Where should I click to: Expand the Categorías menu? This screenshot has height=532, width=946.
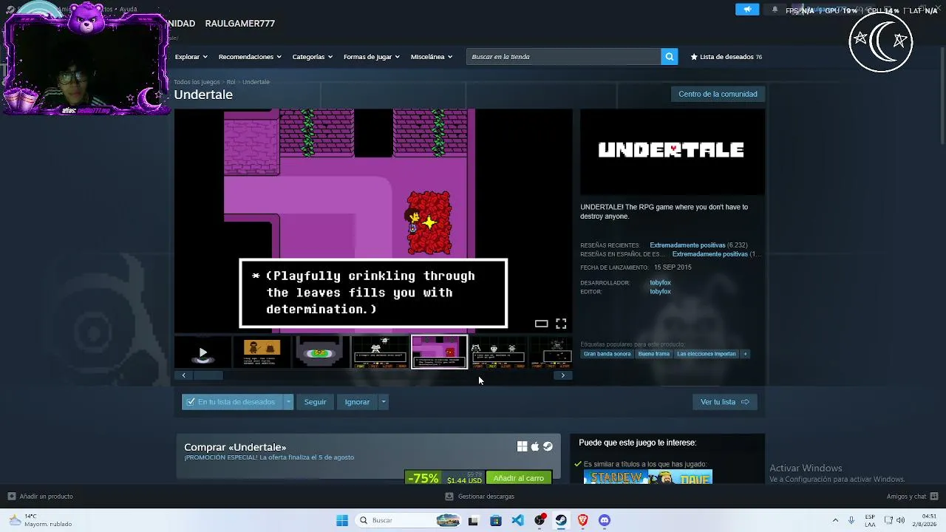(312, 57)
